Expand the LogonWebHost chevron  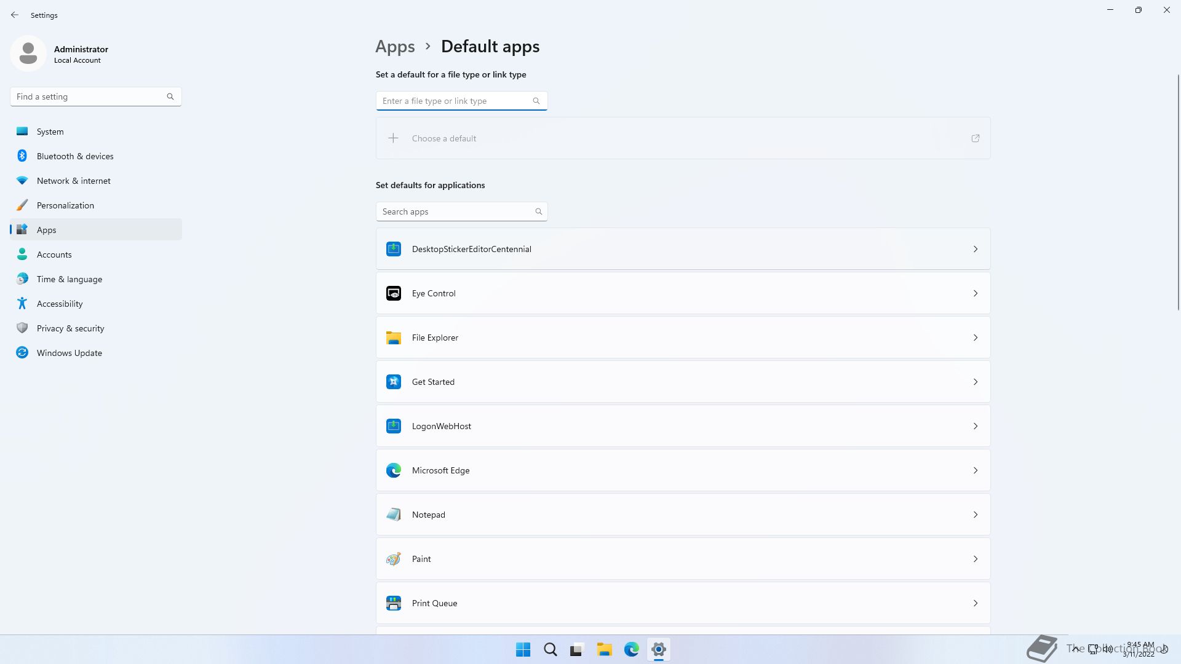coord(975,426)
